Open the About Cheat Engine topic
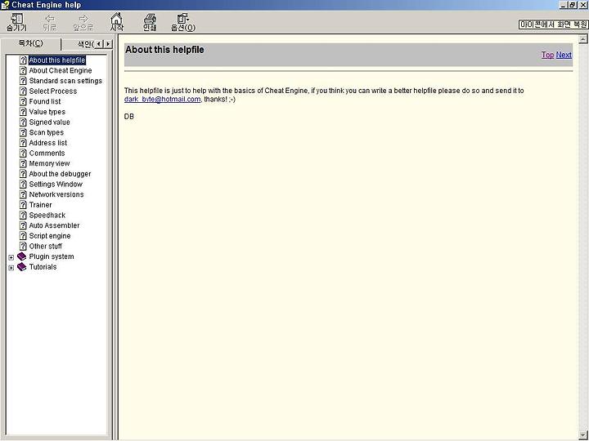Viewport: 589px width, 441px height. pos(61,70)
